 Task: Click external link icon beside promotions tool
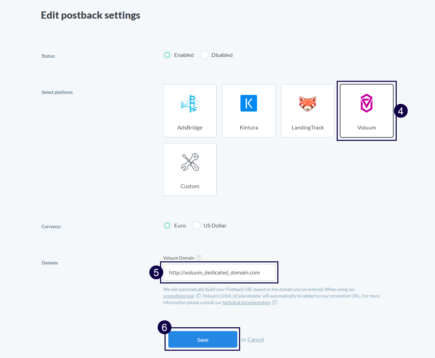198,296
